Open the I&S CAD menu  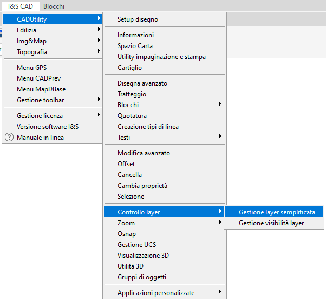click(21, 6)
